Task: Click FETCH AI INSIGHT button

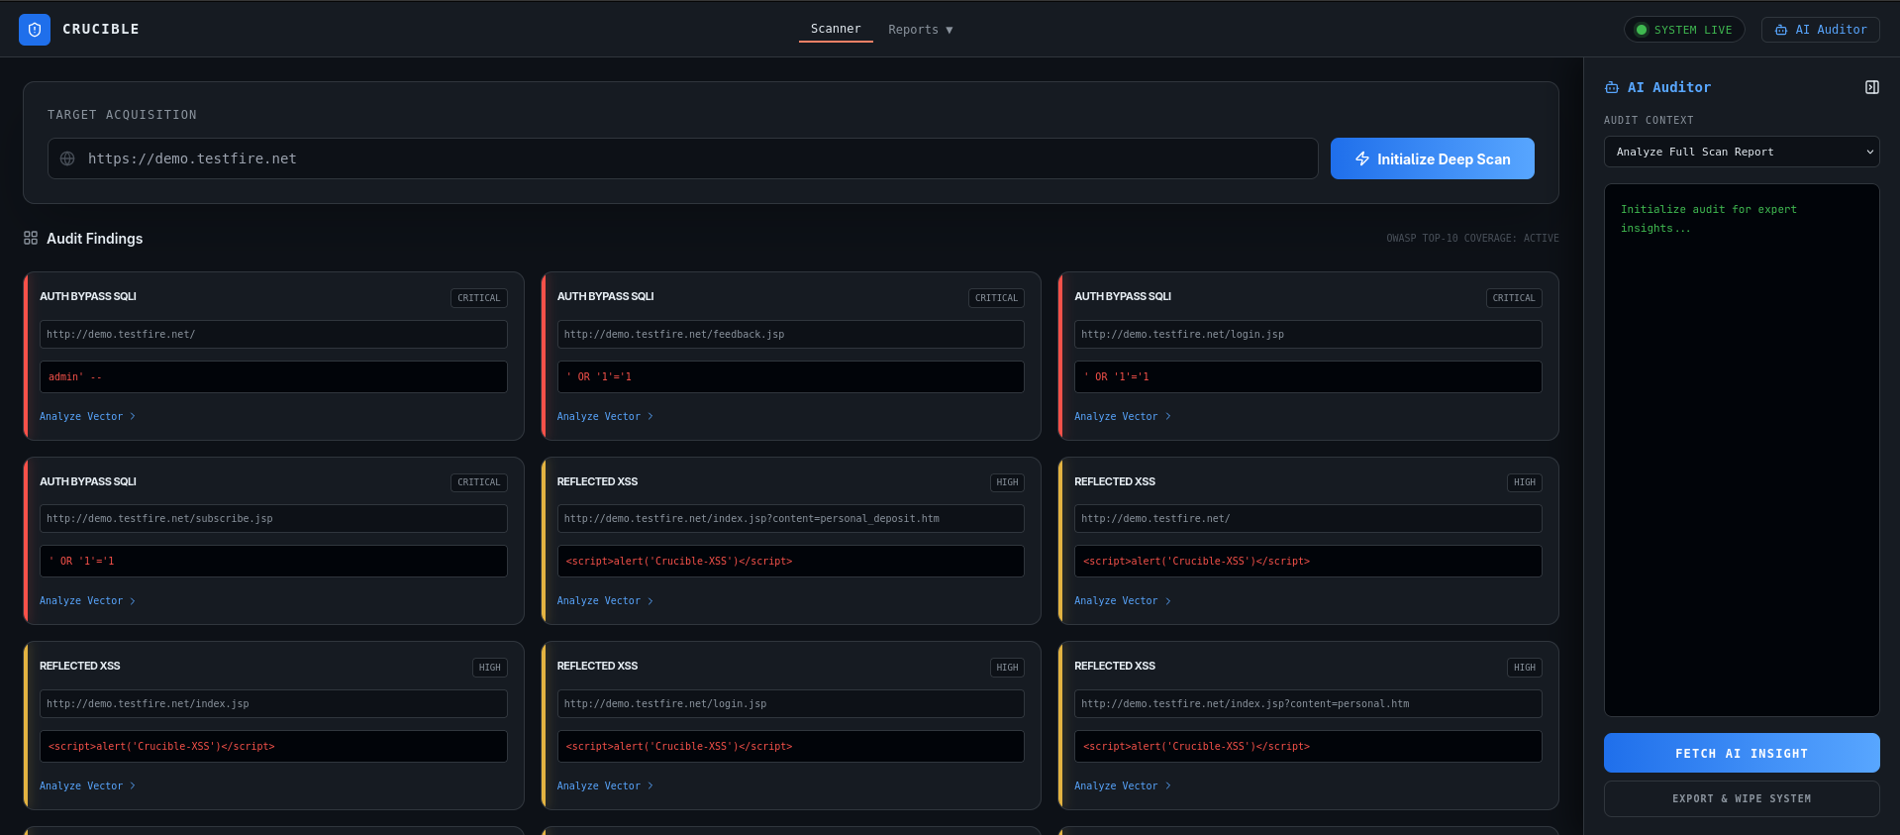Action: click(1742, 753)
